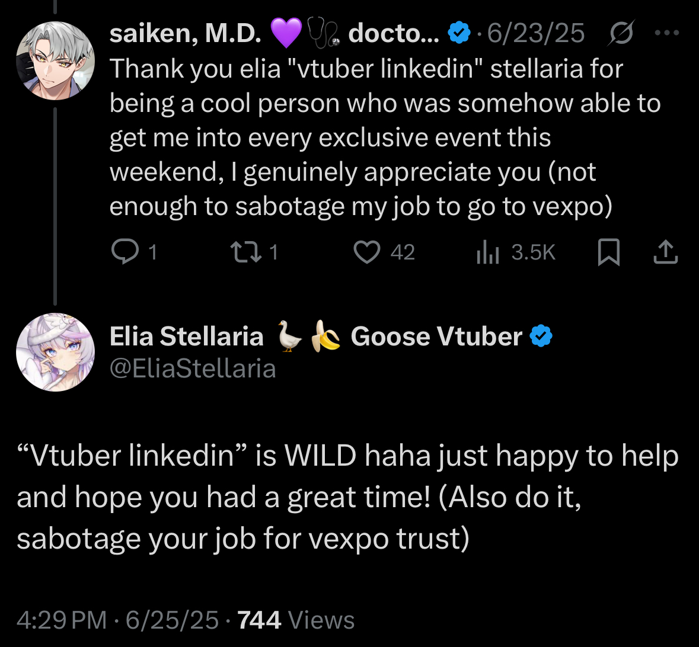Open view analytics bar chart icon
699x647 pixels.
tap(488, 252)
